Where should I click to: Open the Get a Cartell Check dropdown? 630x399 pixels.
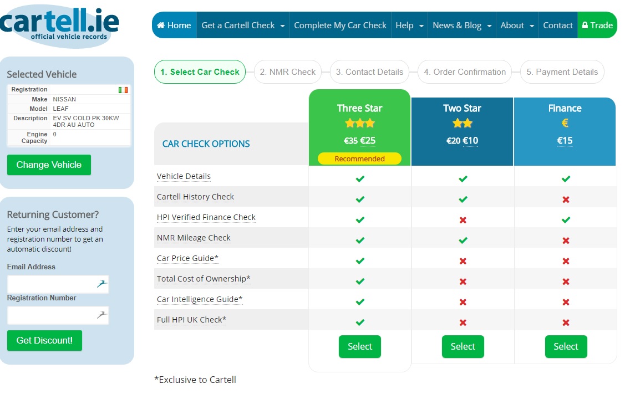(243, 25)
